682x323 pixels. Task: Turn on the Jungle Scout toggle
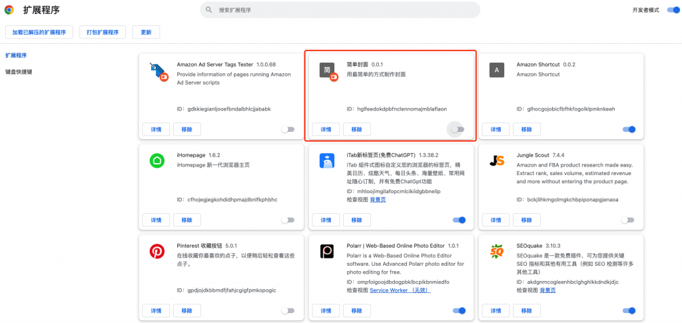pos(627,220)
